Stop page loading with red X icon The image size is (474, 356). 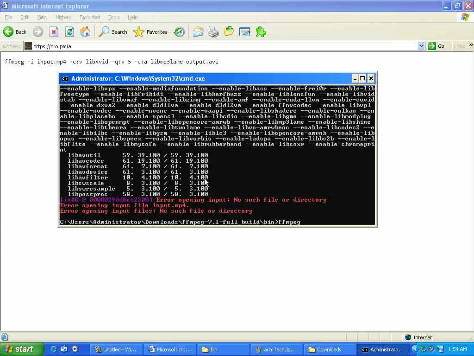click(54, 32)
